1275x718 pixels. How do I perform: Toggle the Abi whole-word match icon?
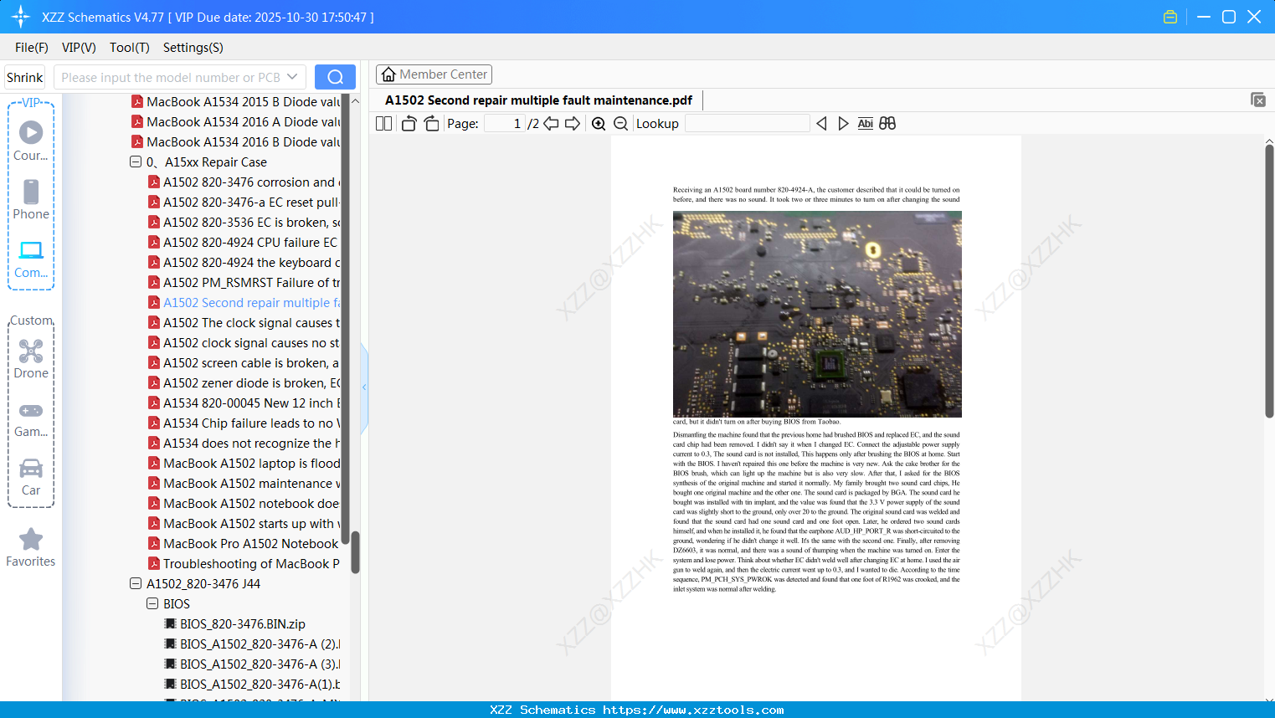click(x=865, y=124)
